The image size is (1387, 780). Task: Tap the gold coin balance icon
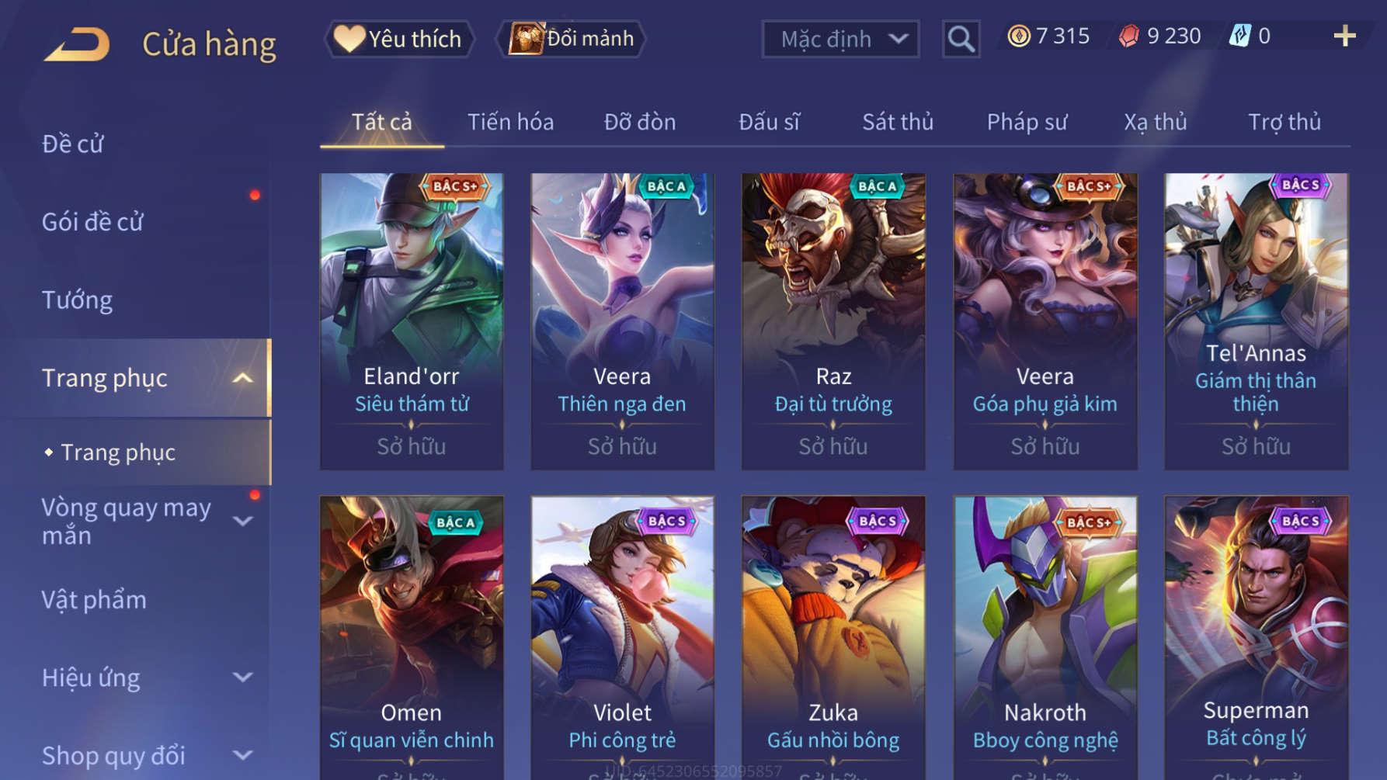pyautogui.click(x=1018, y=36)
